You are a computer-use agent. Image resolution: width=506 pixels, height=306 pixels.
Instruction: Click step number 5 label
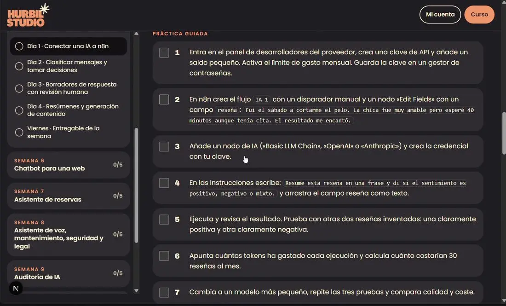[177, 219]
